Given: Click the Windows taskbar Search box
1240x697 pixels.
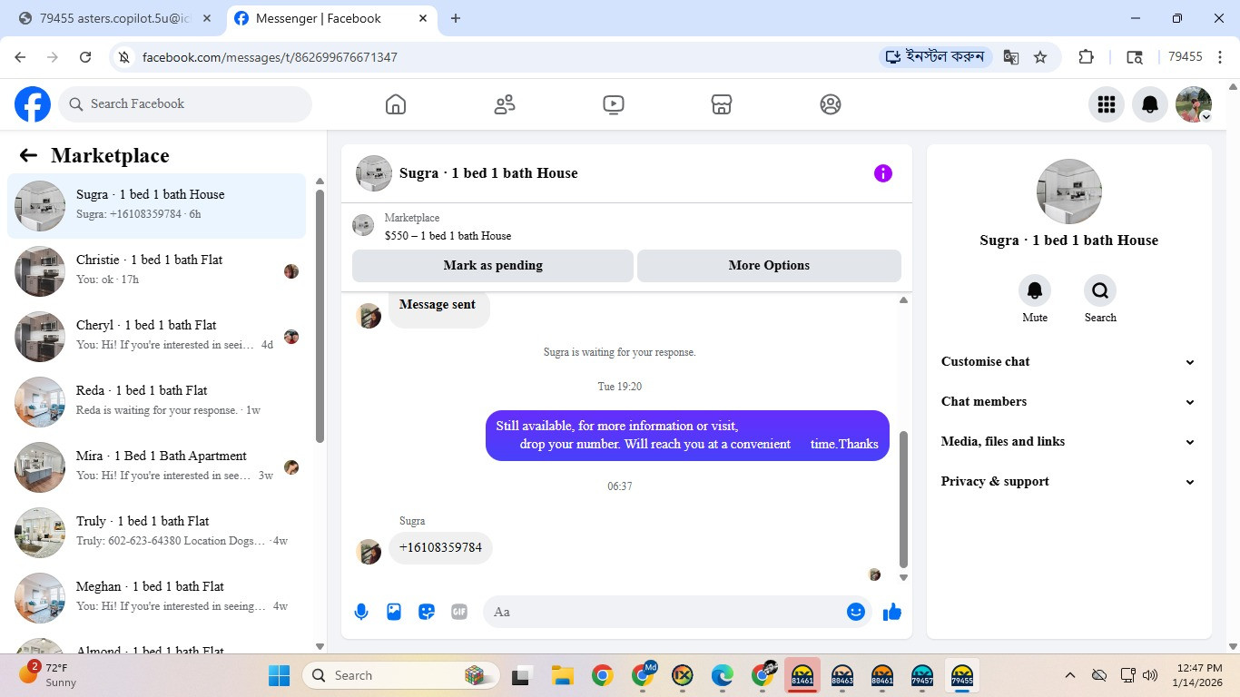Looking at the screenshot, I should tap(401, 675).
